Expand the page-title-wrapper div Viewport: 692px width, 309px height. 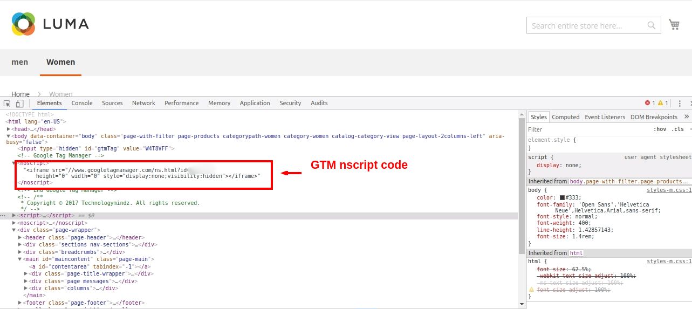(x=26, y=273)
